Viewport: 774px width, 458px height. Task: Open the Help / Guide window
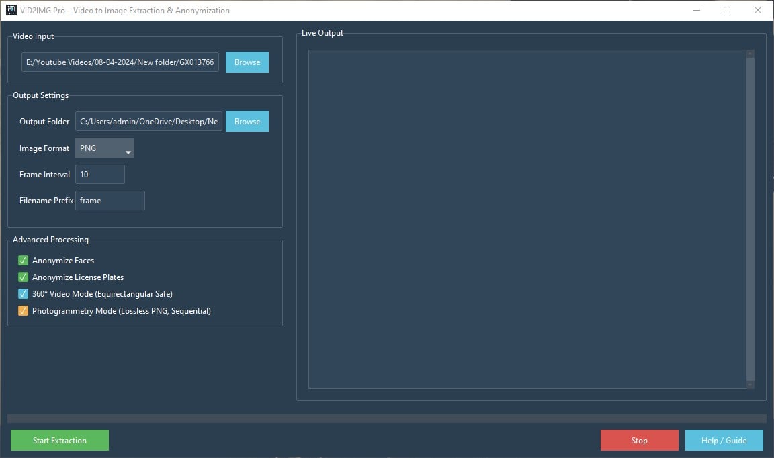coord(724,440)
